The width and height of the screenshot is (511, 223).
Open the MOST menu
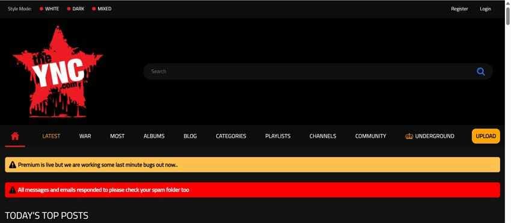(117, 136)
